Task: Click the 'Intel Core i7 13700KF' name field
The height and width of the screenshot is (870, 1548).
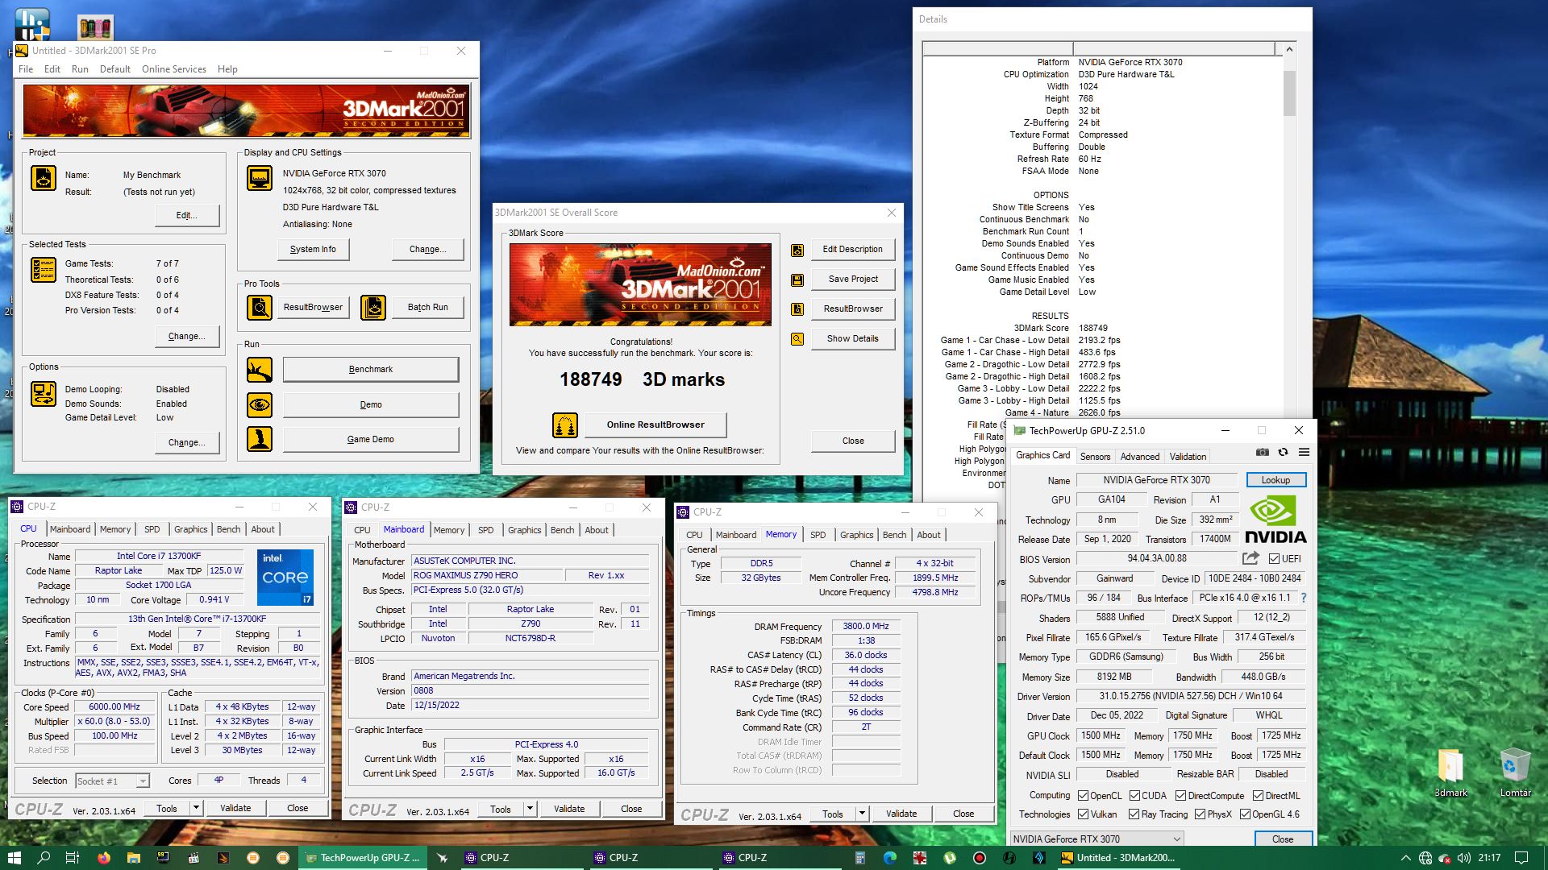Action: 158,556
